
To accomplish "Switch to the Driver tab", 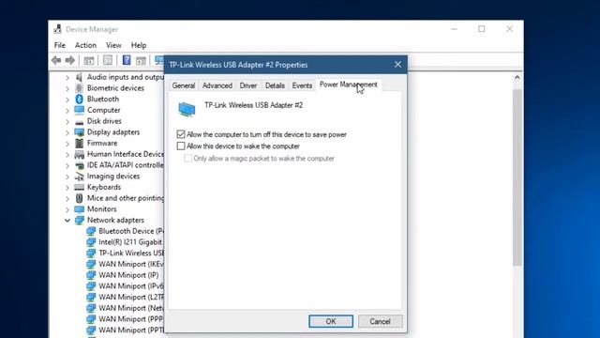I will tap(248, 85).
